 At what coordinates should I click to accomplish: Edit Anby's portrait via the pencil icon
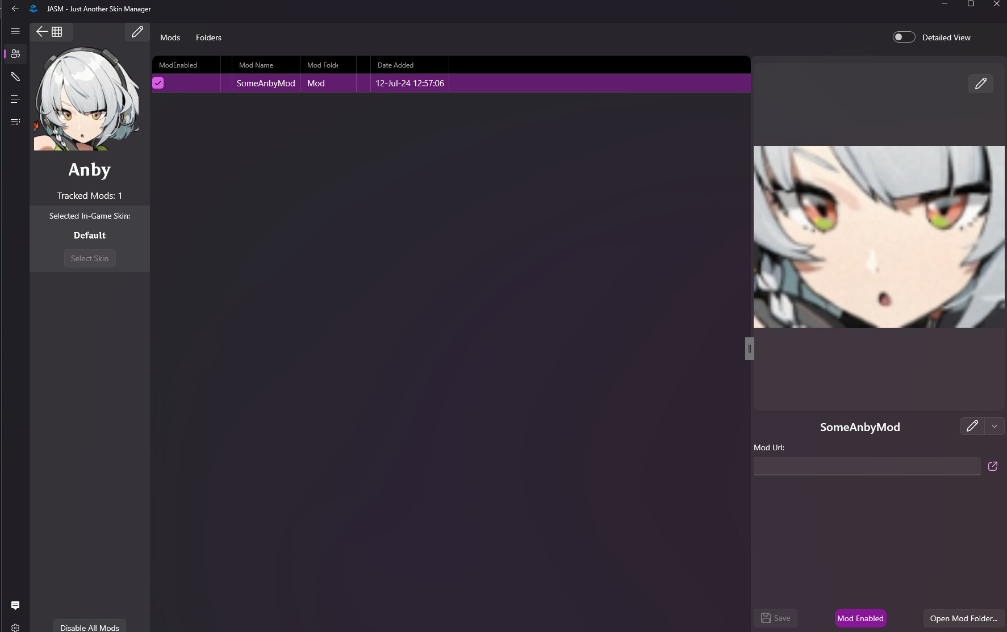[x=137, y=32]
